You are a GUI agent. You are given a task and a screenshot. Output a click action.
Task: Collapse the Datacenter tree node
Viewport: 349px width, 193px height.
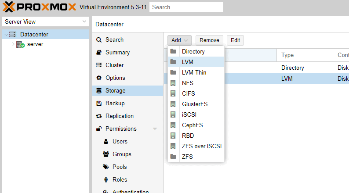point(6,35)
